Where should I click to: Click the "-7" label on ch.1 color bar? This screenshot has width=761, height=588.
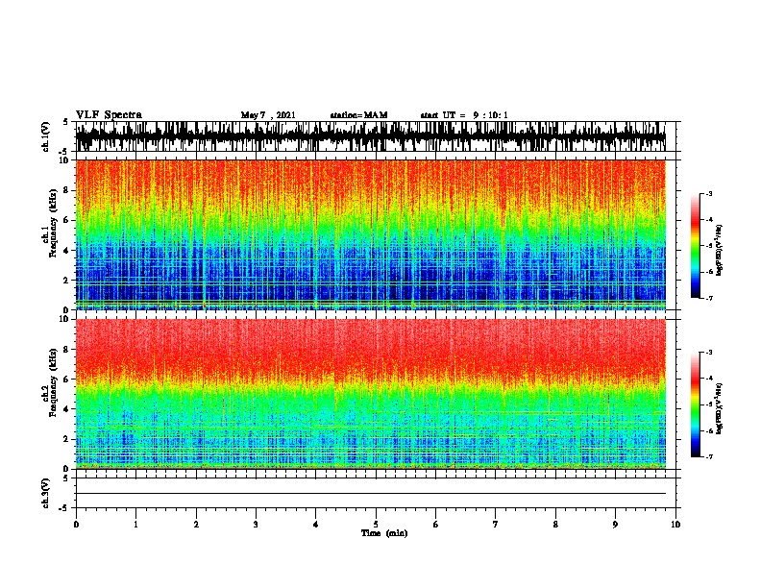[x=708, y=298]
